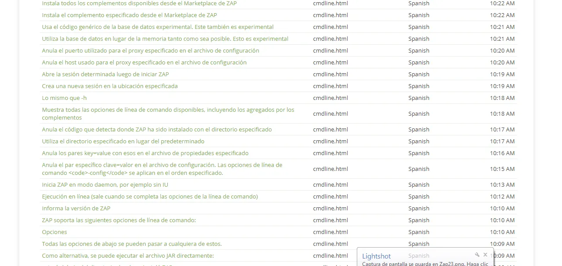Click the 10:16 AM timestamp
Viewport: 562px width, 266px height.
pyautogui.click(x=502, y=153)
